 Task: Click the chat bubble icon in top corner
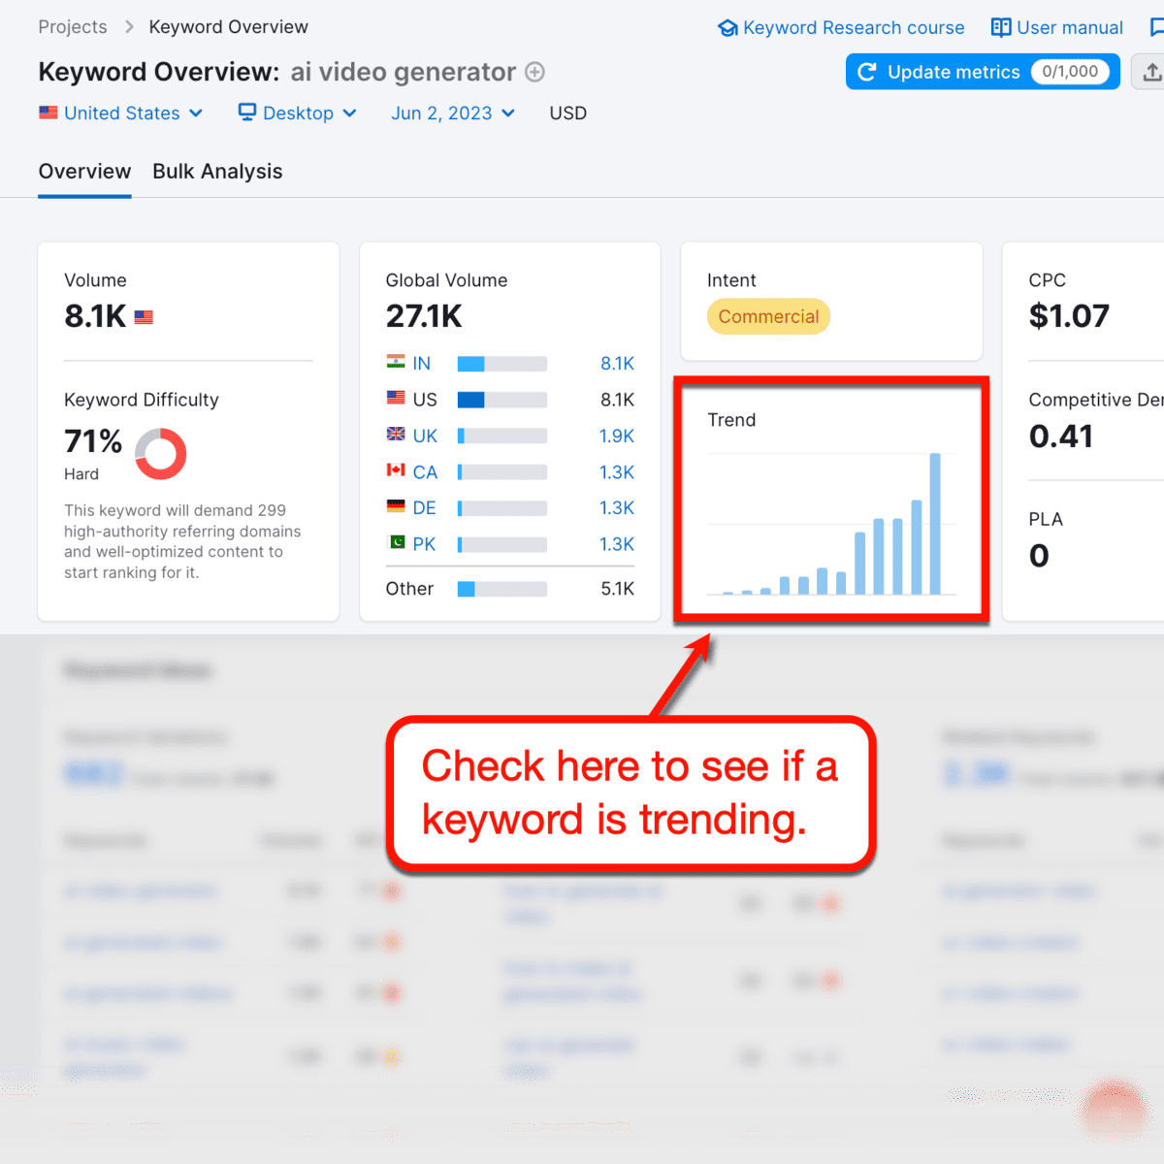[1156, 27]
